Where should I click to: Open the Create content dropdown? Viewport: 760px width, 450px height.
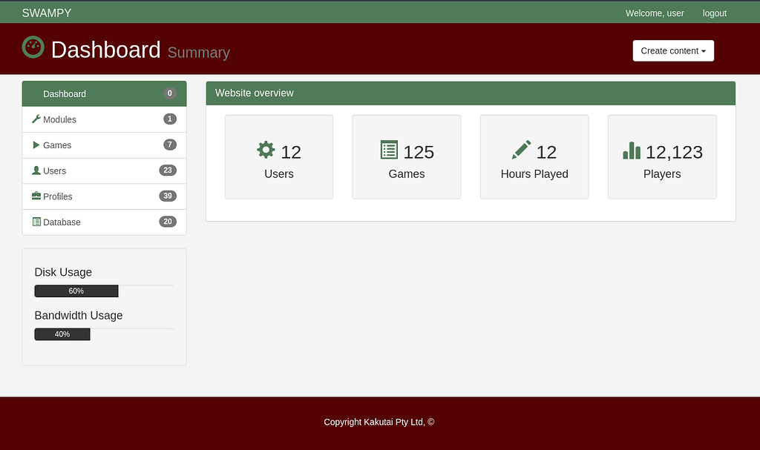(x=672, y=50)
